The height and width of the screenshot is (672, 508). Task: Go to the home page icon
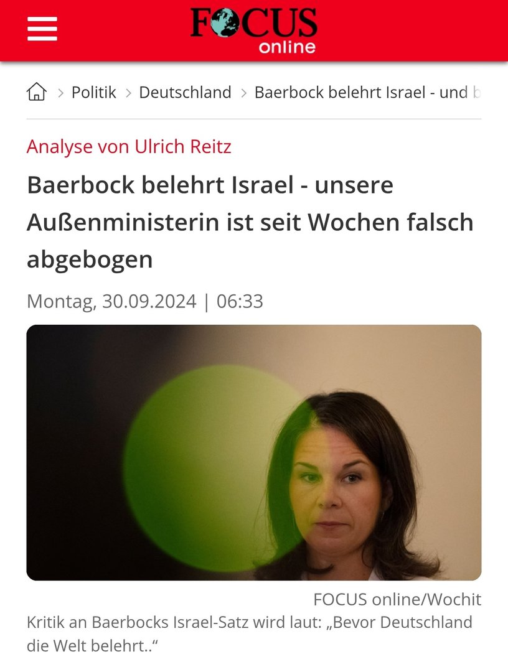point(37,91)
